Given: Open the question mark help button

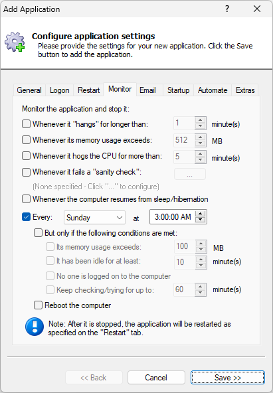Looking at the screenshot, I should tap(227, 9).
